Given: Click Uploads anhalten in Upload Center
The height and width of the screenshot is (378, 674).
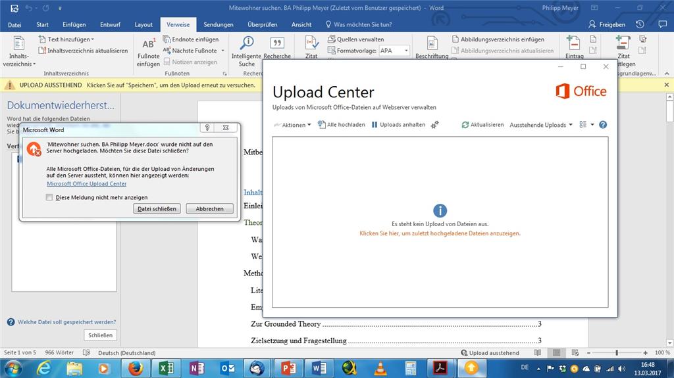Looking at the screenshot, I should [x=398, y=124].
